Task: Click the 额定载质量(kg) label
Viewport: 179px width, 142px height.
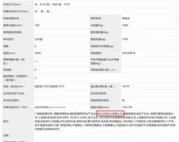Action: (100, 32)
